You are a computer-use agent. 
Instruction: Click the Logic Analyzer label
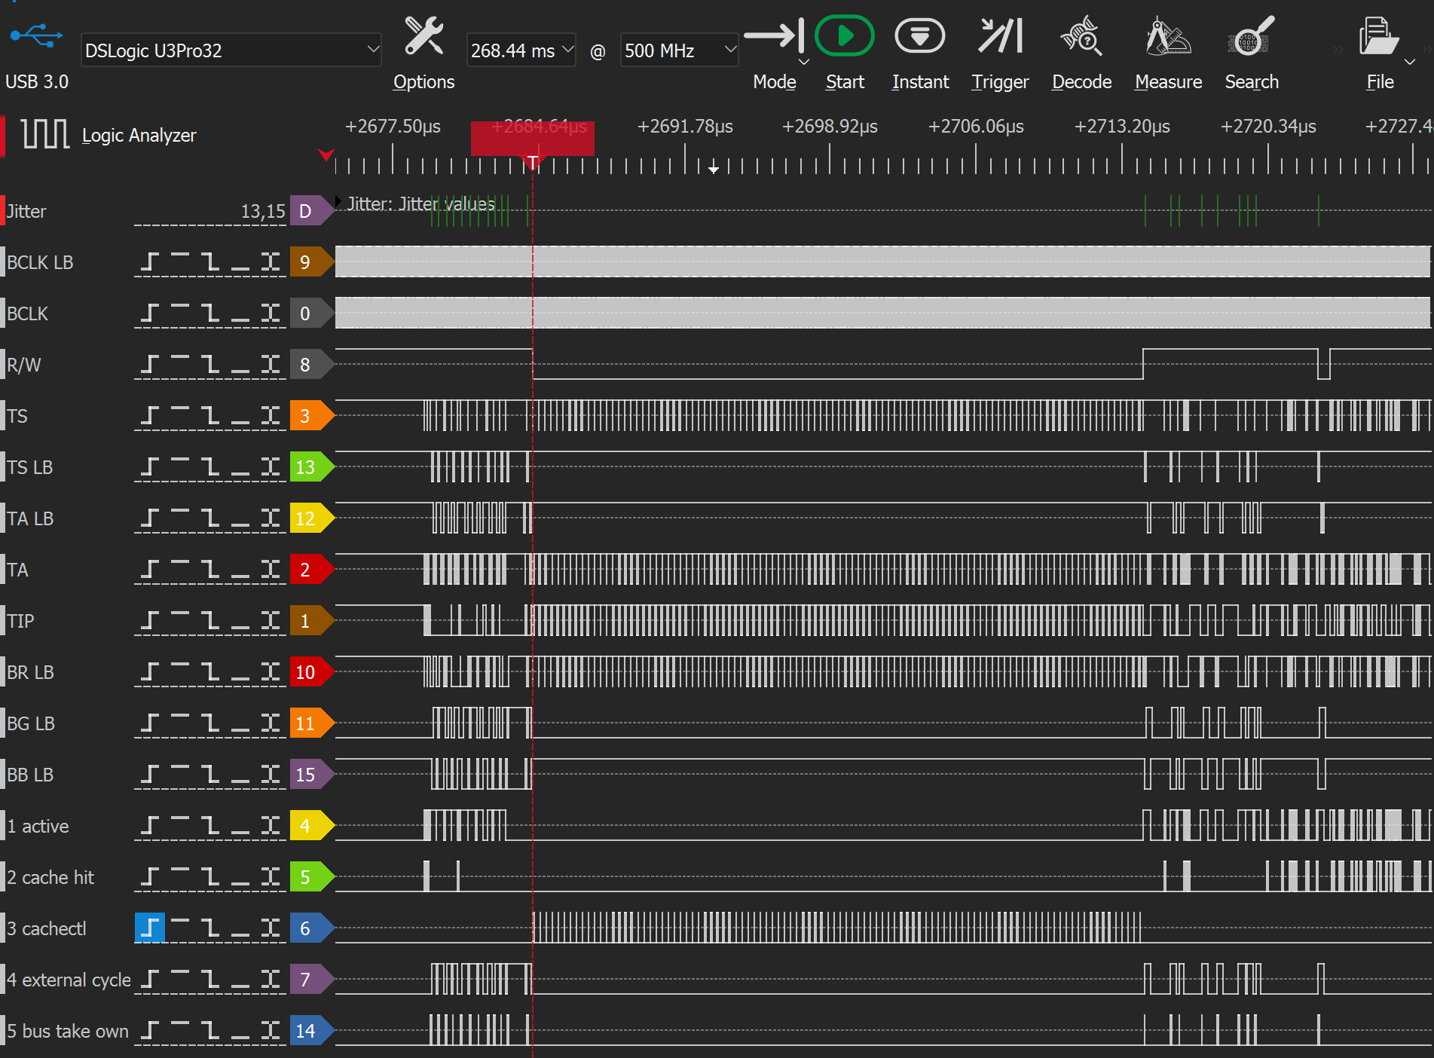[139, 136]
